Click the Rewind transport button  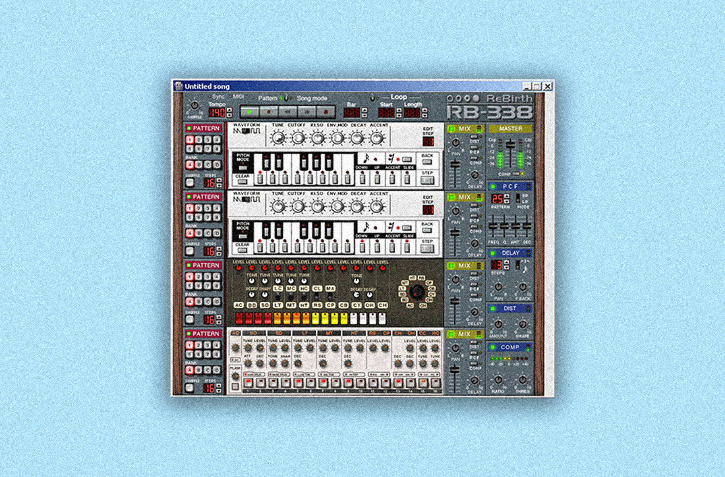(288, 112)
